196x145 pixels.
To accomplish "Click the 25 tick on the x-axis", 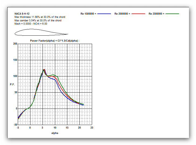I will pyautogui.click(x=92, y=128).
